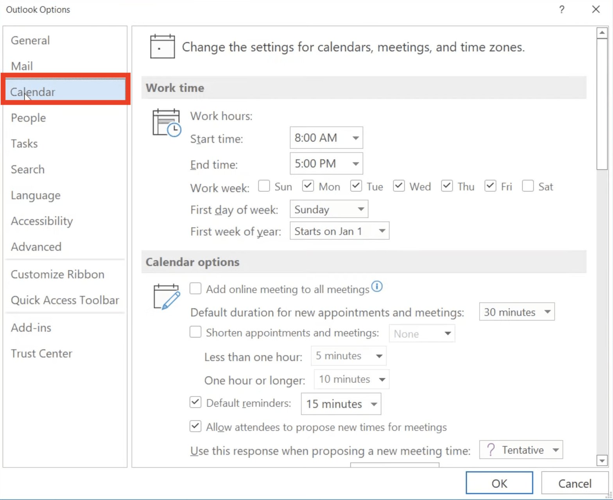Image resolution: width=613 pixels, height=500 pixels.
Task: Click the Cancel button
Action: [x=575, y=483]
